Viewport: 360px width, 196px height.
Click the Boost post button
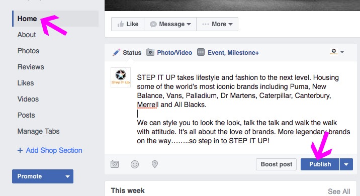click(277, 164)
